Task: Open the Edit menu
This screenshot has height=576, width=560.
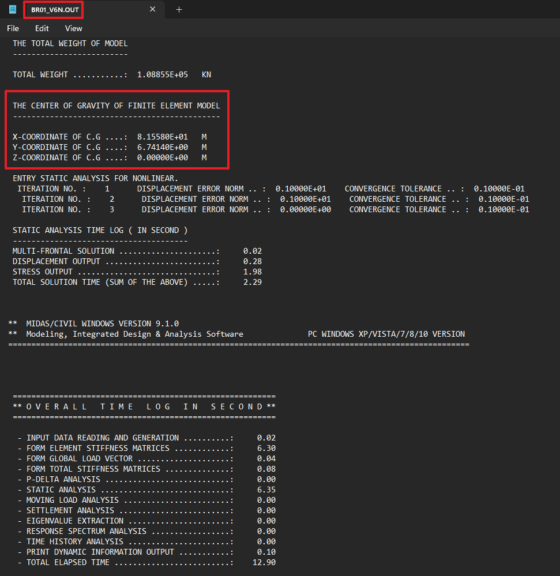Action: tap(42, 28)
